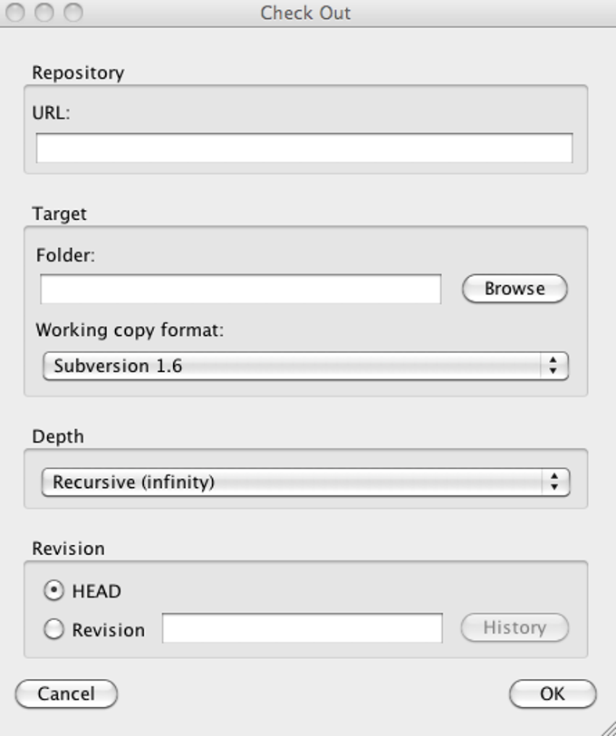
Task: Confirm checkout with the OK button
Action: point(553,694)
